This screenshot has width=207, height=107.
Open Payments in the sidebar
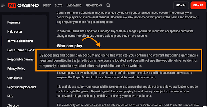tap(14, 22)
